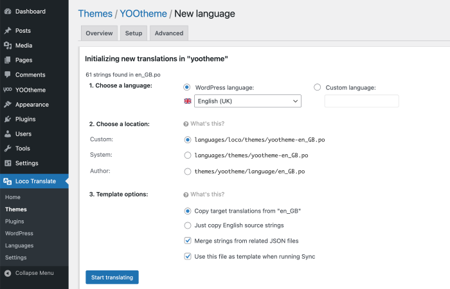Switch to the Setup tab
The width and height of the screenshot is (450, 289).
[x=134, y=33]
